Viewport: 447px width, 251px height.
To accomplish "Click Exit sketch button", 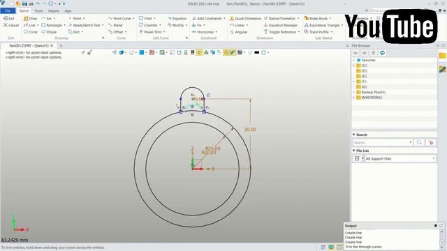I will (x=9, y=19).
